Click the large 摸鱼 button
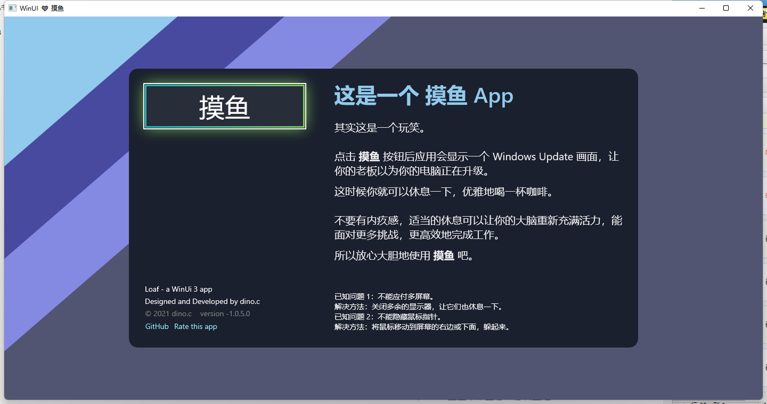The width and height of the screenshot is (767, 404). coord(224,106)
